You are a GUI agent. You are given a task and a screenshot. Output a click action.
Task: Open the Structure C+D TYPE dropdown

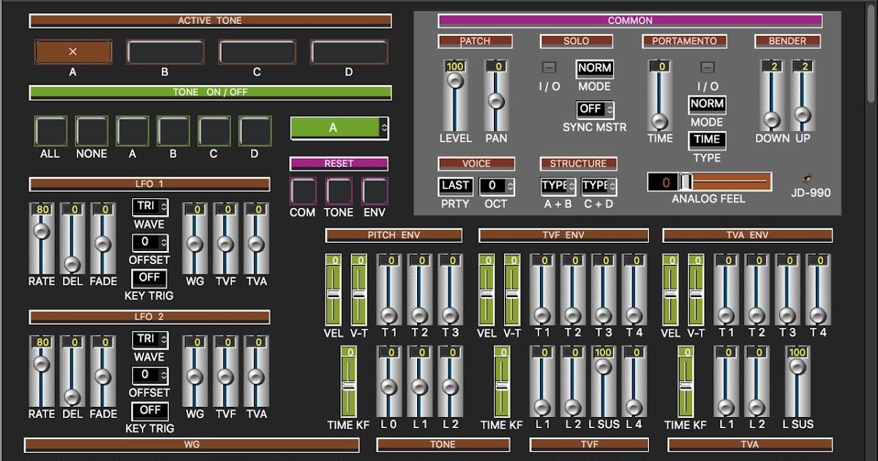tap(599, 187)
